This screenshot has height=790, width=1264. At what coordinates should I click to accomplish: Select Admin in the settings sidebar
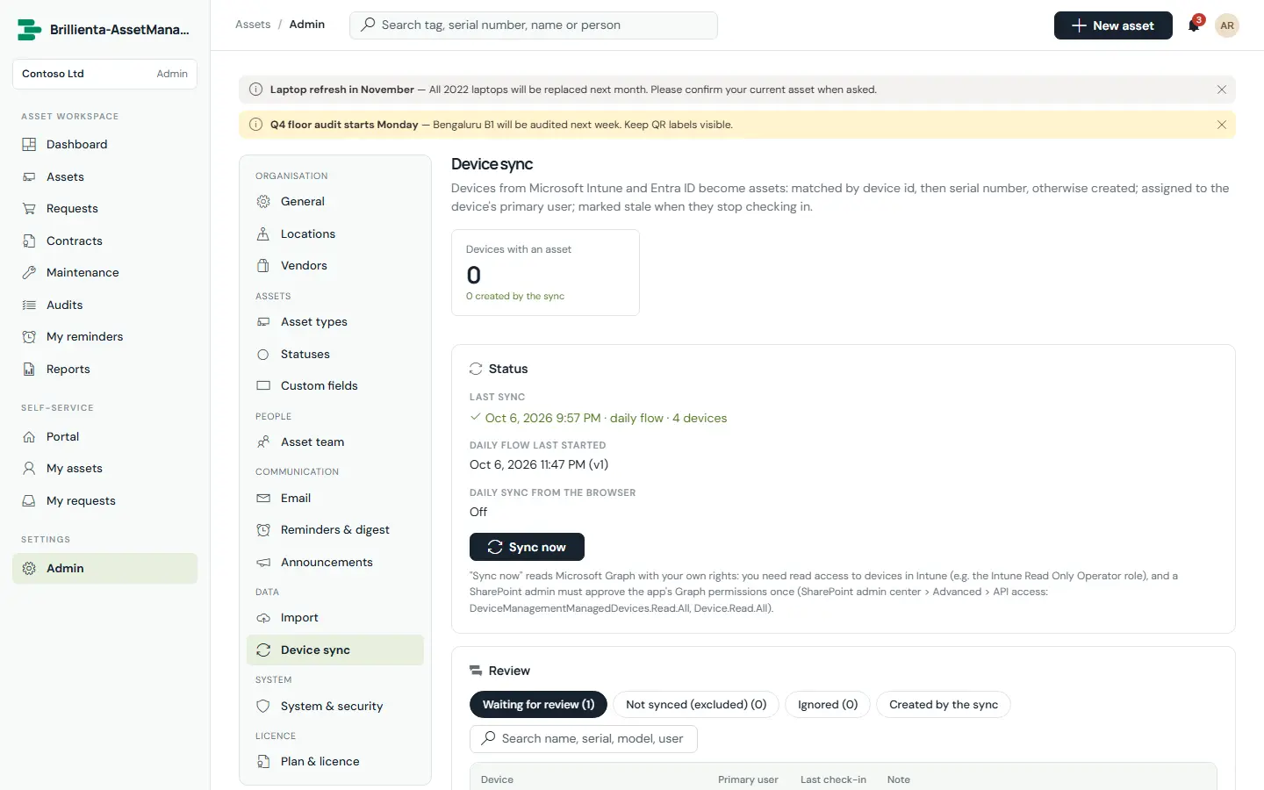point(105,568)
